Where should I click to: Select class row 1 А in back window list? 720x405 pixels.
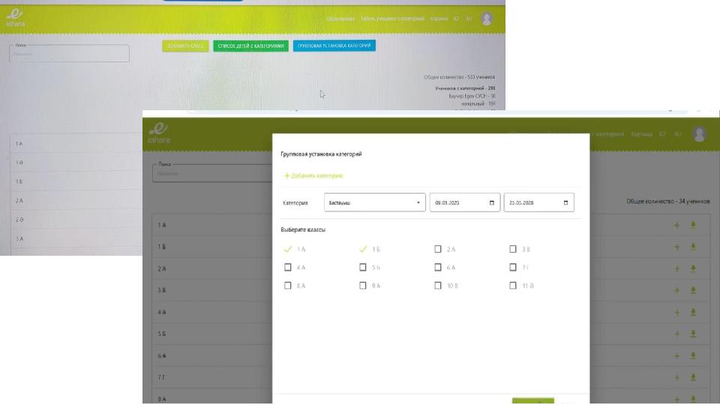coord(76,144)
